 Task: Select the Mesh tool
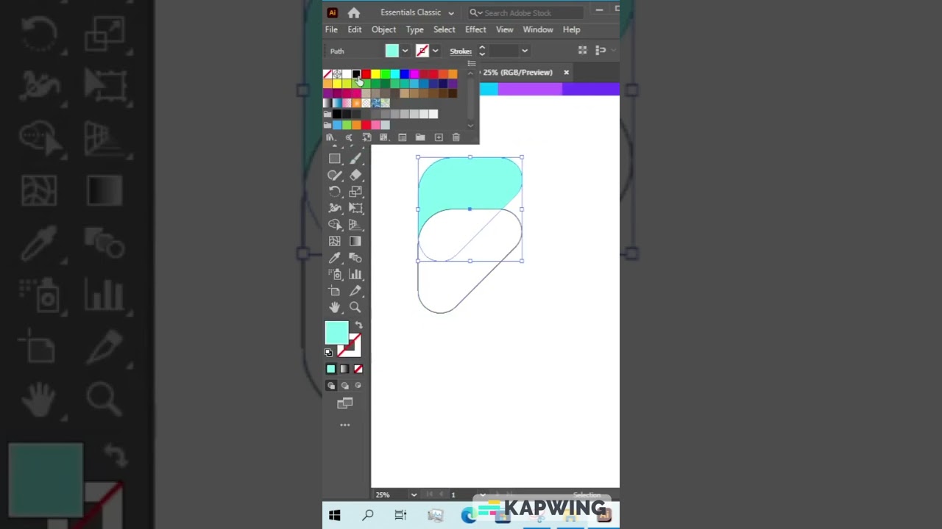335,241
